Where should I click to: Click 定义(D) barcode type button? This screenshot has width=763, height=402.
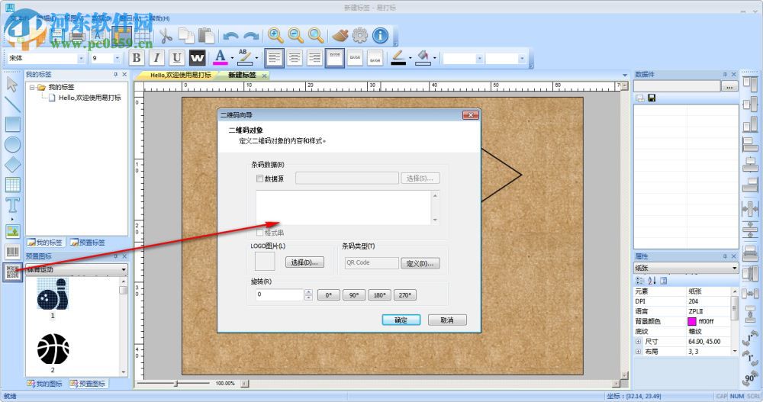click(420, 263)
